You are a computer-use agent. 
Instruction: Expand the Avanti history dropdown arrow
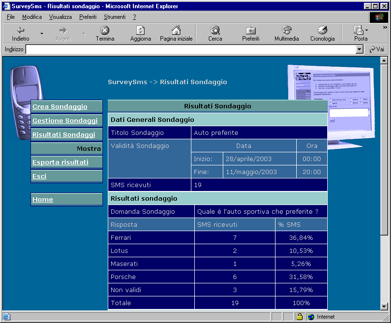(84, 33)
